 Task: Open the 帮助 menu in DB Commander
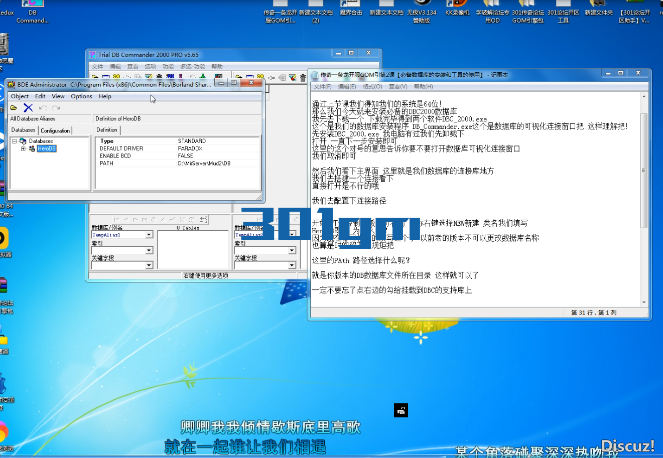click(217, 66)
